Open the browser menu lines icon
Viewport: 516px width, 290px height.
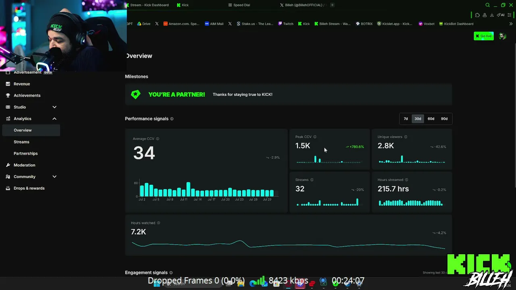click(510, 15)
